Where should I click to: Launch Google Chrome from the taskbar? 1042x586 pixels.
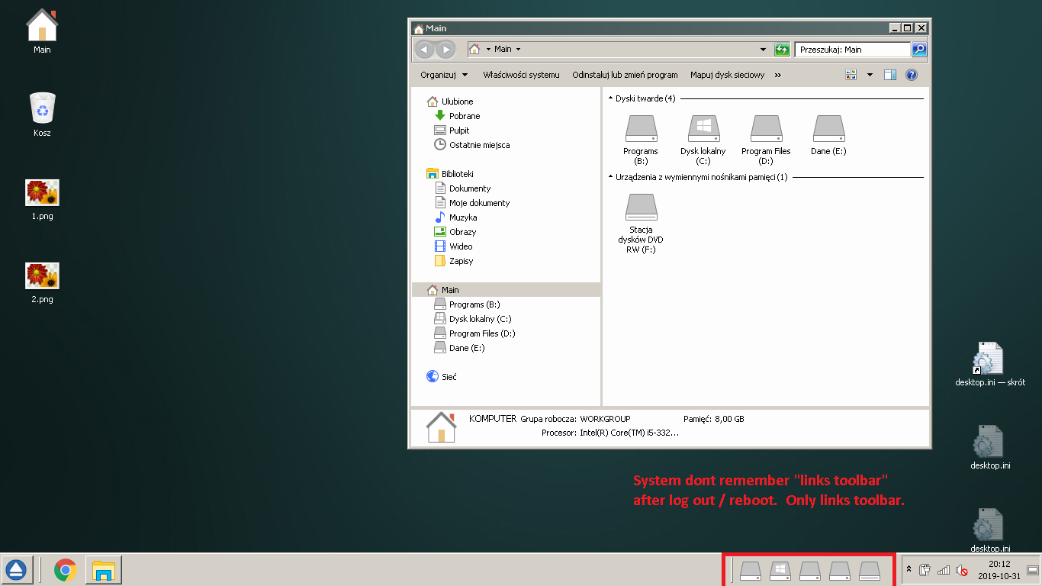[x=66, y=570]
